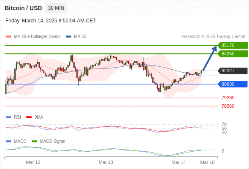This screenshot has height=169, width=249.
Task: Click the Mar 14 date axis label
Action: coord(179,162)
